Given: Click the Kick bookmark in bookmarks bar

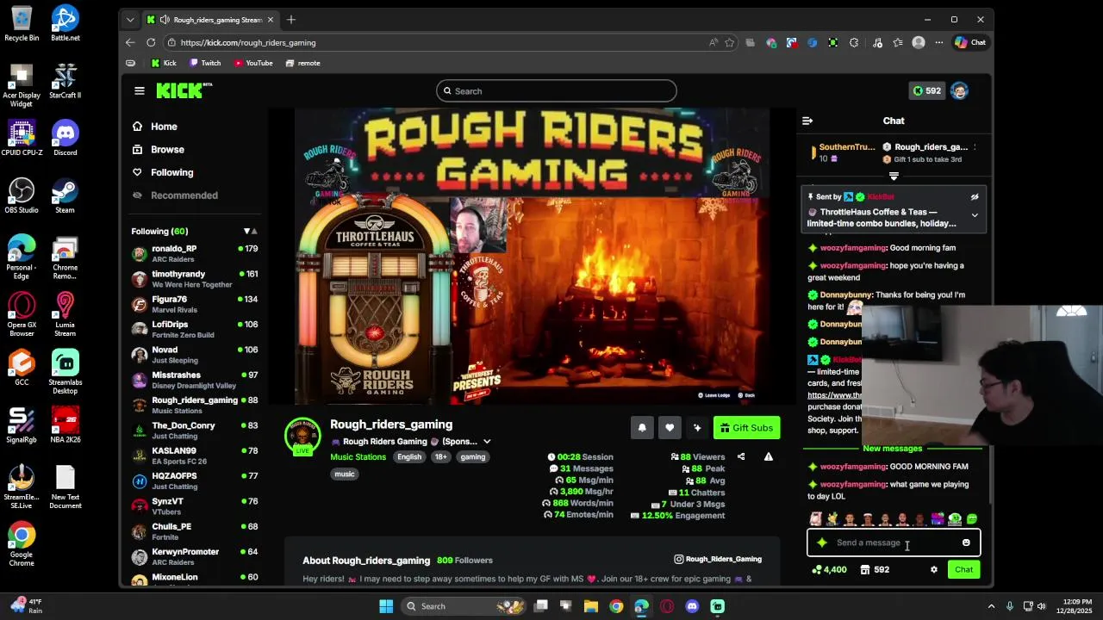Looking at the screenshot, I should (164, 63).
